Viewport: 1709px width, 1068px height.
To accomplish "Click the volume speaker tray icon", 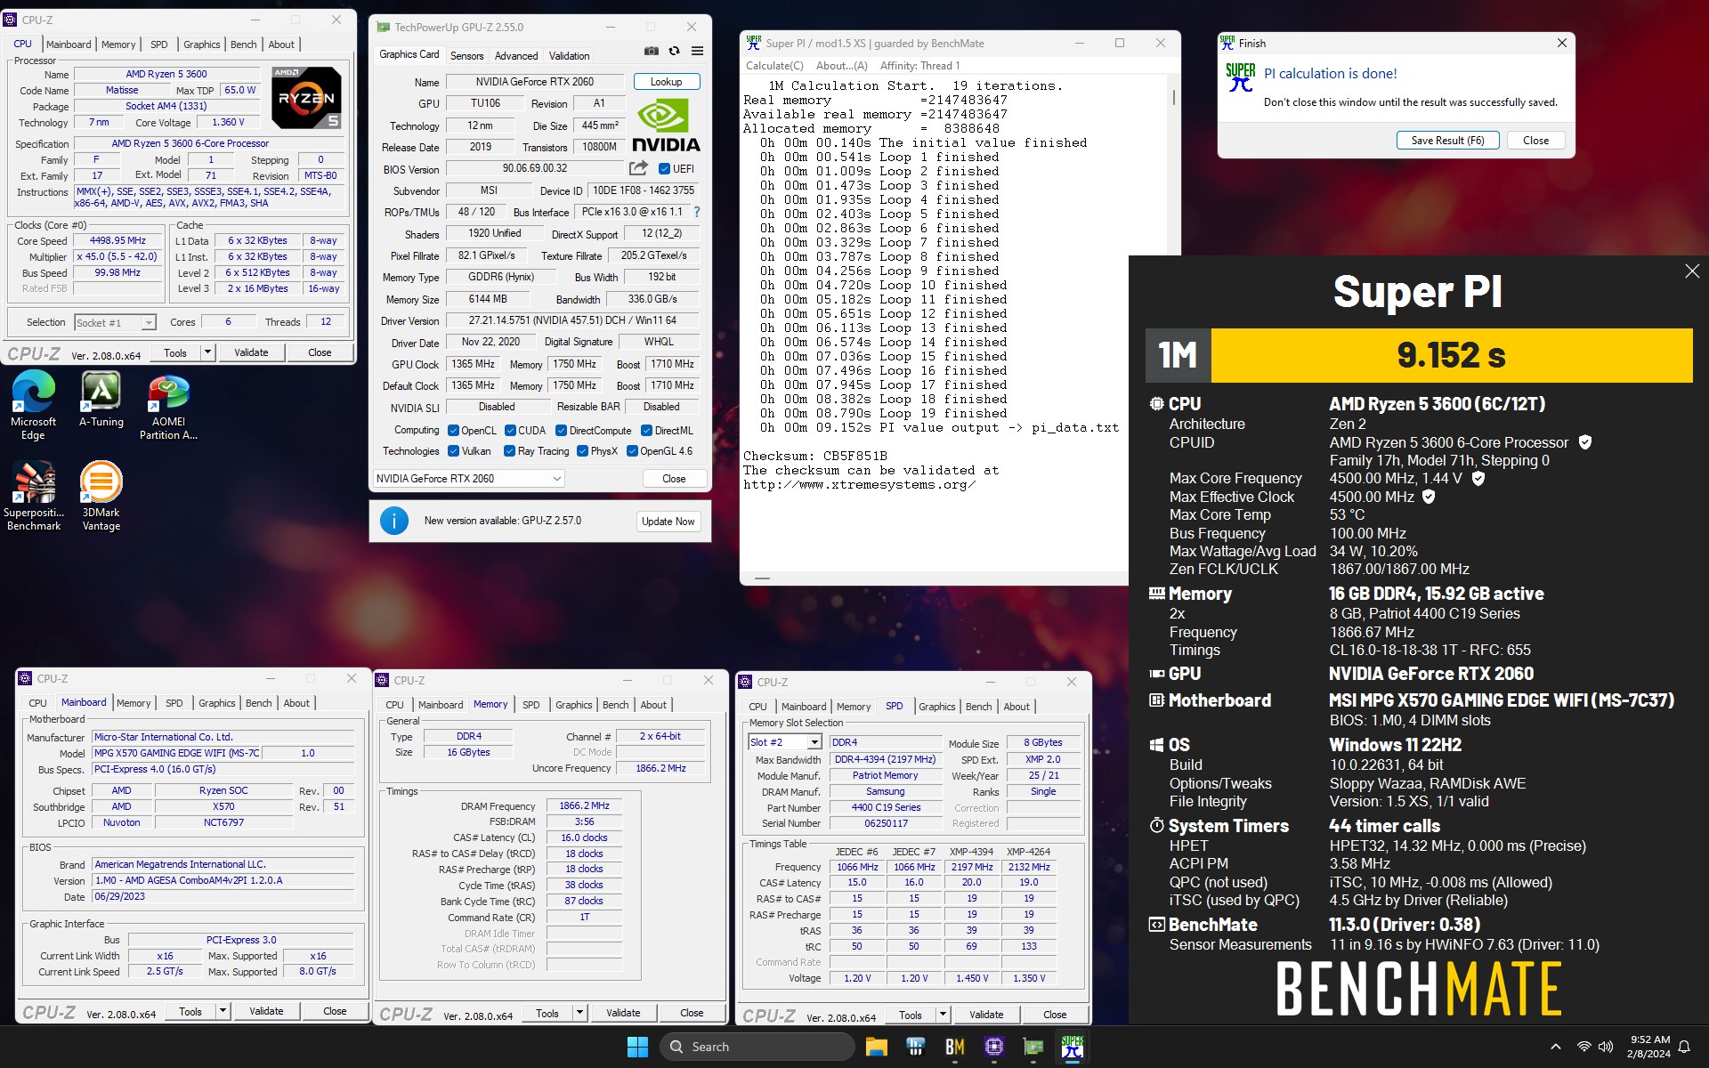I will tap(1606, 1047).
